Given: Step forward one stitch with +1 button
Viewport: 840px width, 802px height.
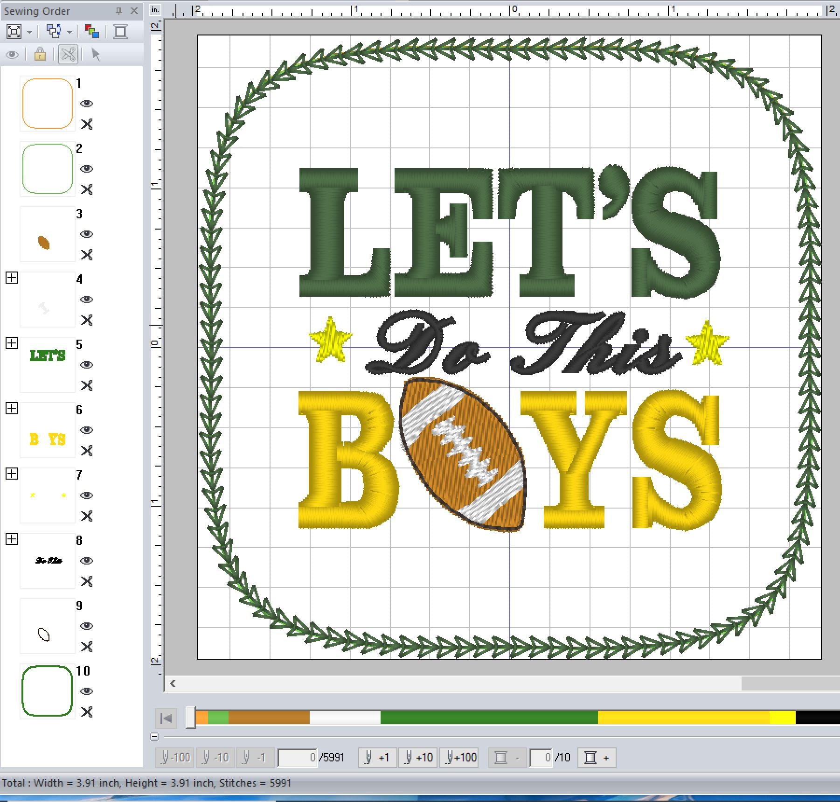Looking at the screenshot, I should [x=377, y=757].
